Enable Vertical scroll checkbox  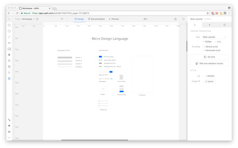(204, 46)
